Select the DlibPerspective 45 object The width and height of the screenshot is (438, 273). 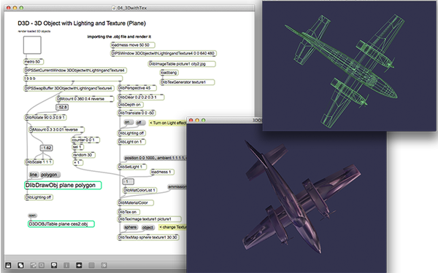(x=137, y=88)
